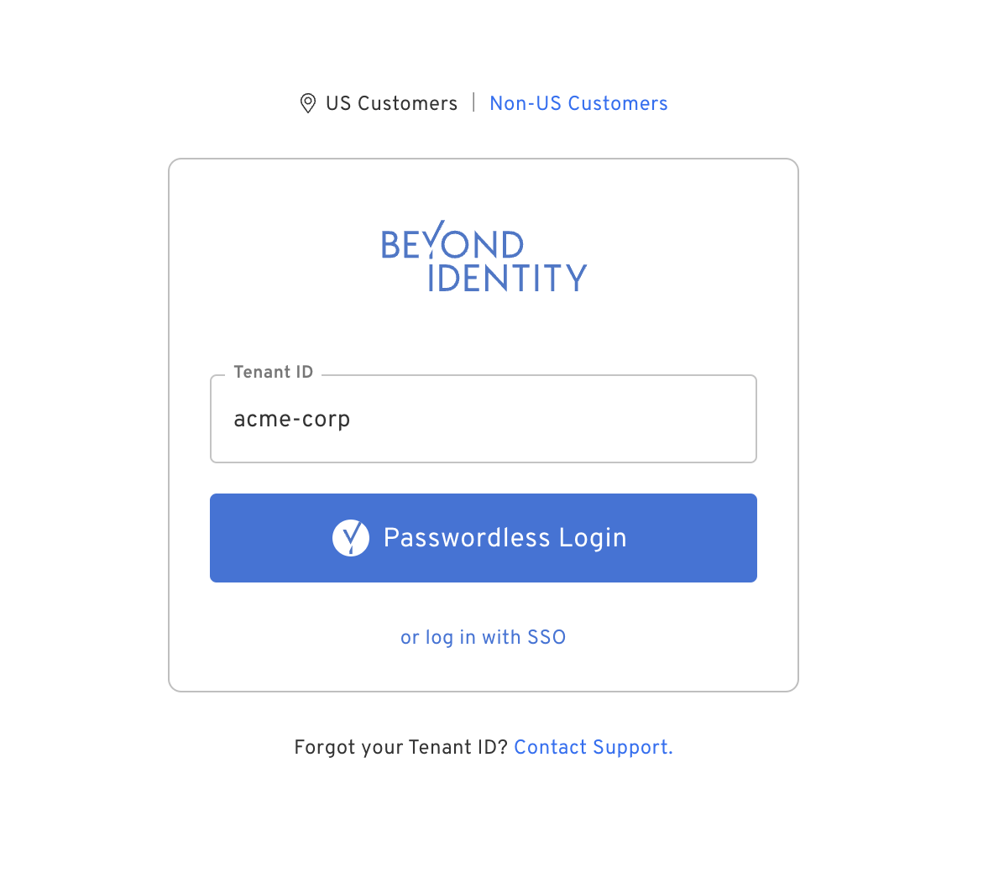Click the SSO word in the login link
The image size is (1004, 888).
tap(546, 637)
